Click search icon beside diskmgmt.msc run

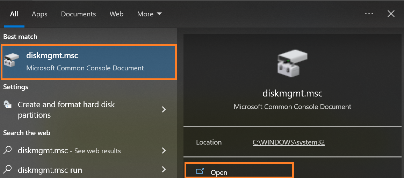7,169
